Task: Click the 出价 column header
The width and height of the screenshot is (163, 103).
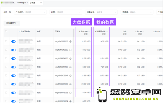Action: [125, 31]
